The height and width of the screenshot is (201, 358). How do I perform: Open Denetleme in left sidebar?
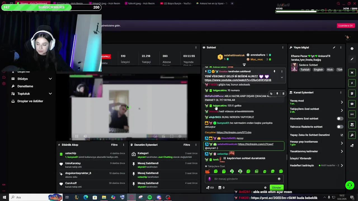coord(25,86)
